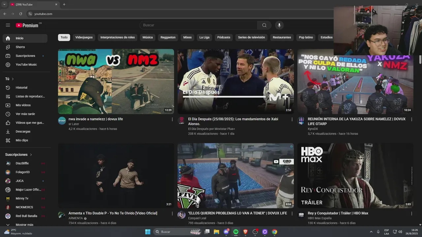Click the YouTube Buscar search field

pos(198,25)
